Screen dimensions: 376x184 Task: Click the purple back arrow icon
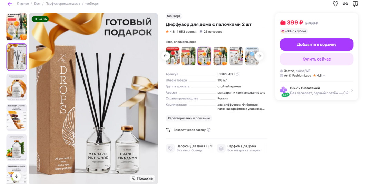click(10, 4)
